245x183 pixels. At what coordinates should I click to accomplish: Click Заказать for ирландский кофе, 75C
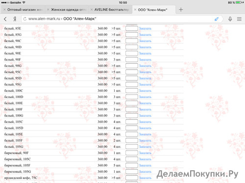145,178
